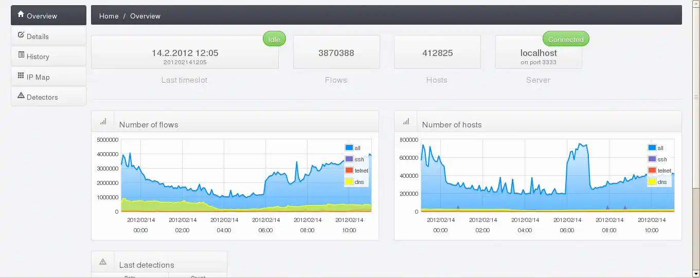Toggle the yellow 'dns' legend swatch in flows chart

[349, 182]
